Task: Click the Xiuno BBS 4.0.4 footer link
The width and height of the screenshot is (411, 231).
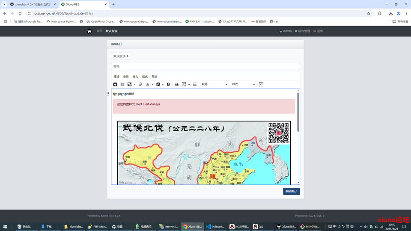Action: [x=110, y=216]
